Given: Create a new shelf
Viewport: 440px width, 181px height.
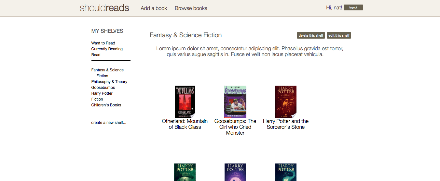Looking at the screenshot, I should [109, 123].
